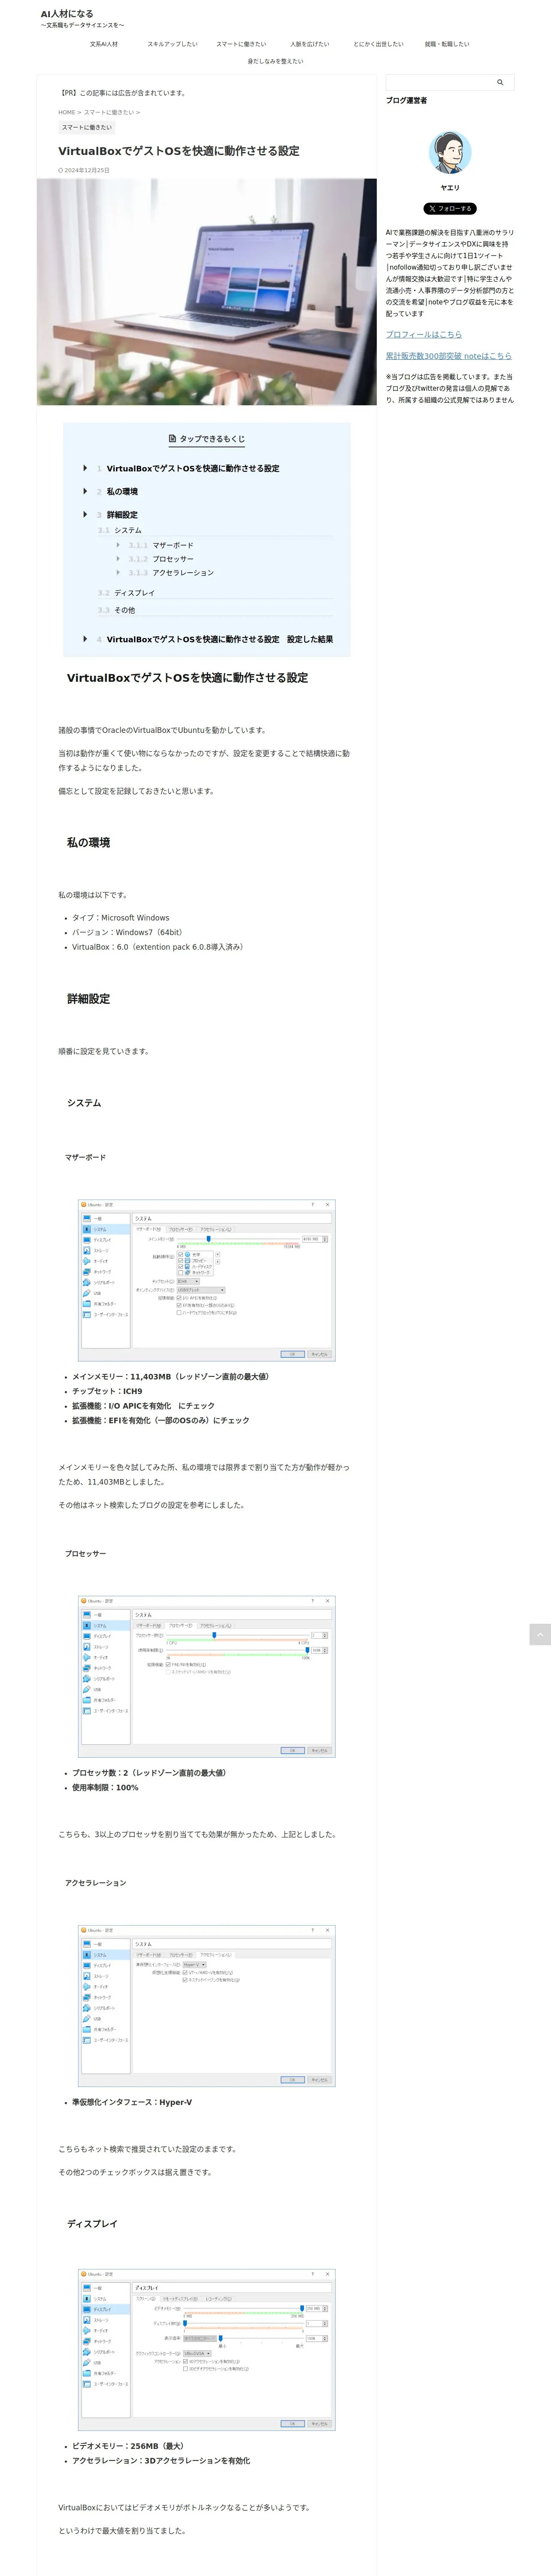
Task: Click the bullet ビデオメモリー：256MB（最大）
Action: [x=129, y=2446]
